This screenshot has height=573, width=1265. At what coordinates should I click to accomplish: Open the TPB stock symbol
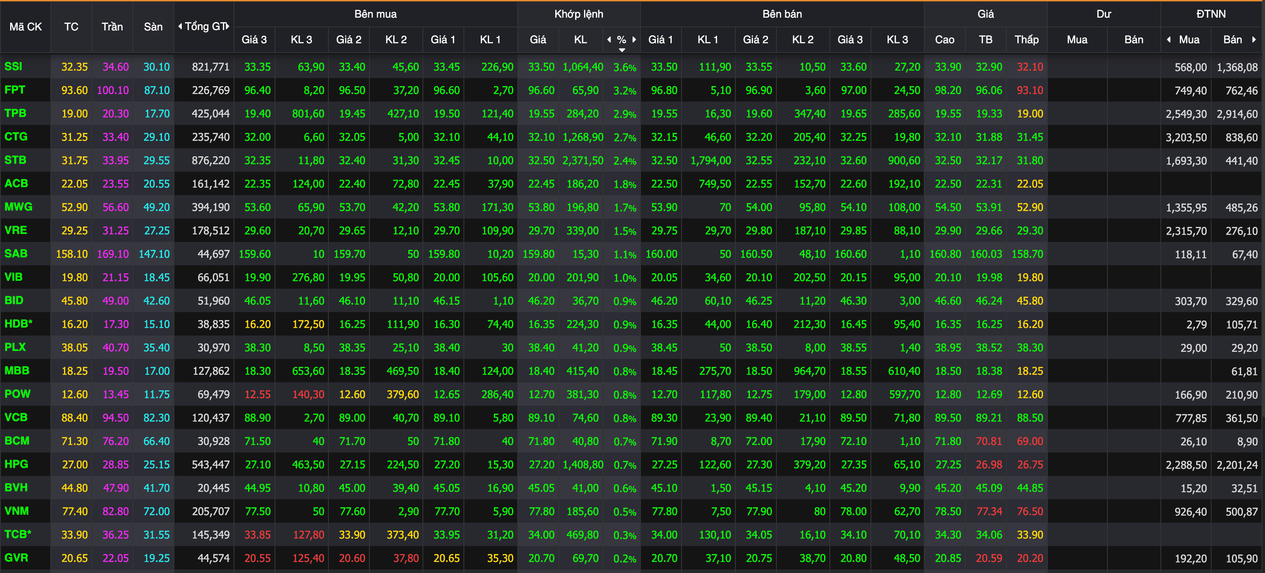click(x=15, y=113)
